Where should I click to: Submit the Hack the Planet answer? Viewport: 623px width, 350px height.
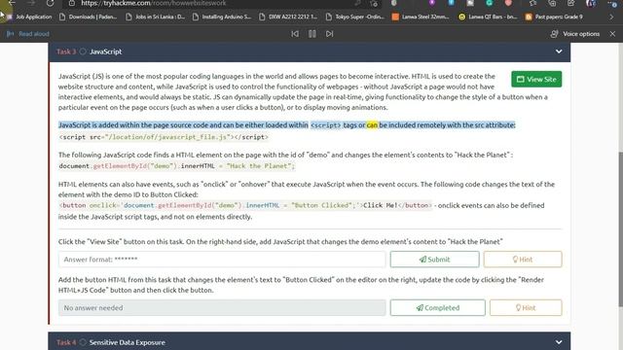coord(434,260)
